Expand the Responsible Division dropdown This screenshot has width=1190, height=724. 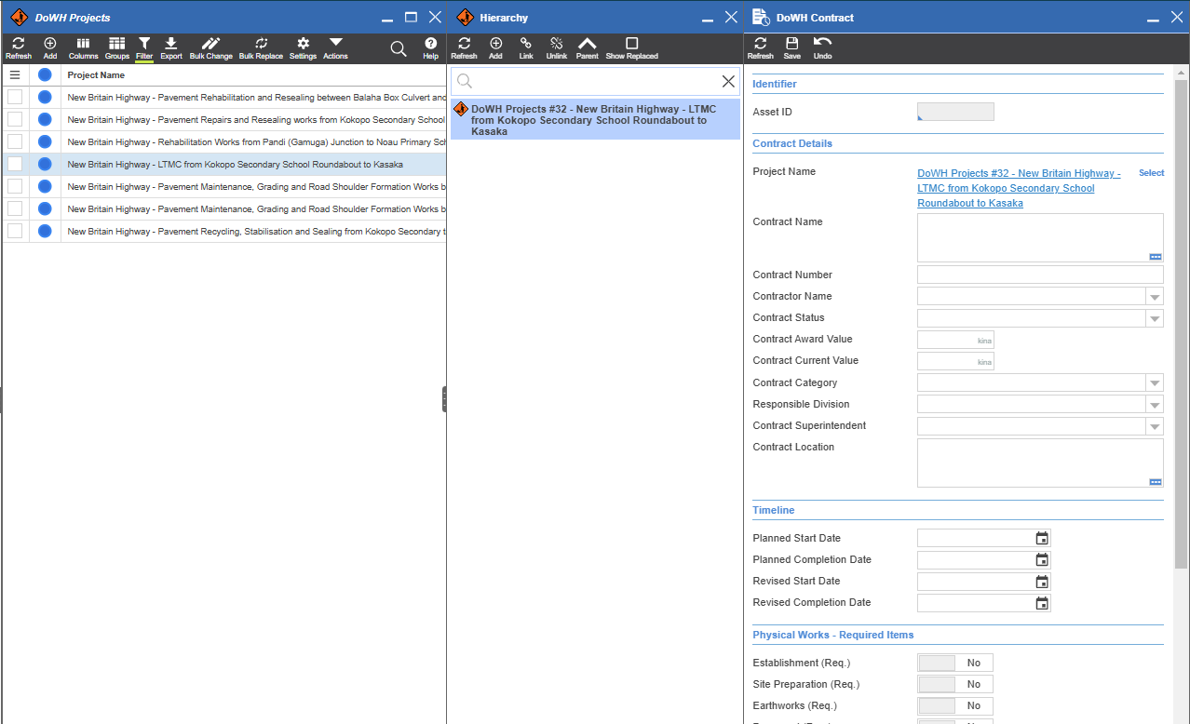pos(1155,405)
